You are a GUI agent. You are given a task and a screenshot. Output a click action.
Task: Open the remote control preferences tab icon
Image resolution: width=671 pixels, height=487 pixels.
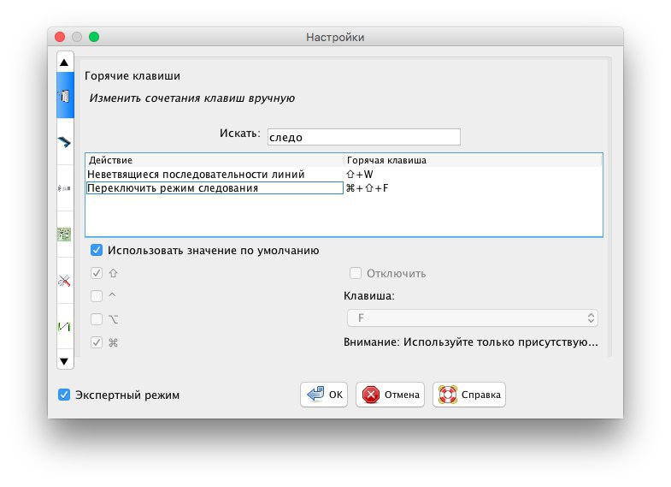coord(65,188)
